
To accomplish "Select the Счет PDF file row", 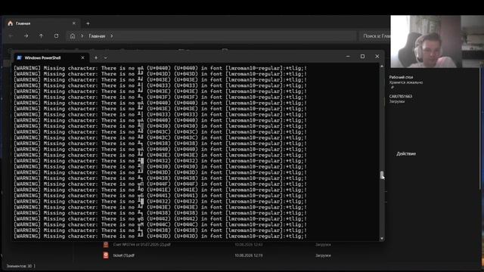I will tap(216, 245).
